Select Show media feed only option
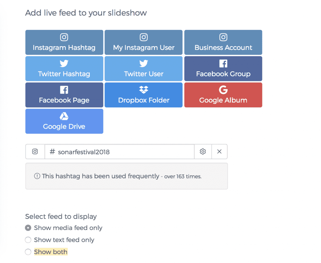 pyautogui.click(x=28, y=228)
